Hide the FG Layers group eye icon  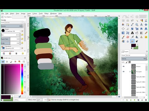point(124,72)
